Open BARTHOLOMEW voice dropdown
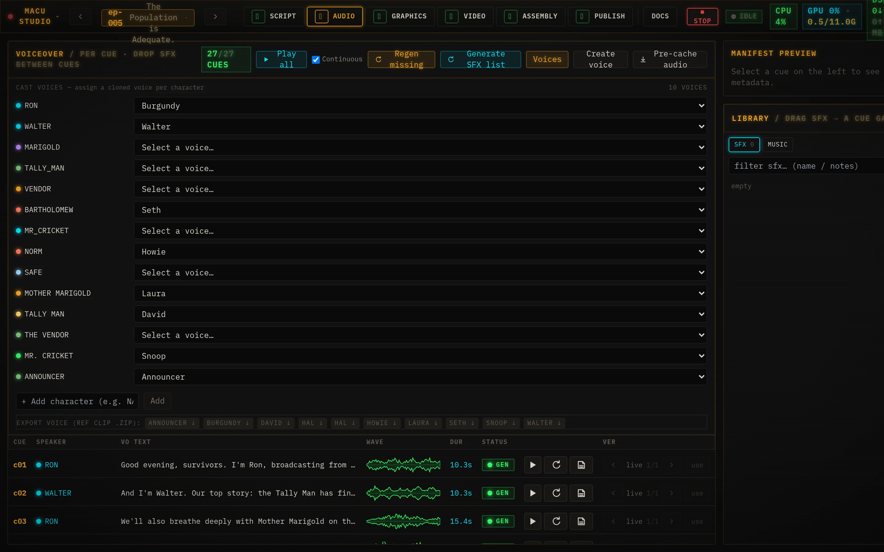This screenshot has height=552, width=884. 420,209
